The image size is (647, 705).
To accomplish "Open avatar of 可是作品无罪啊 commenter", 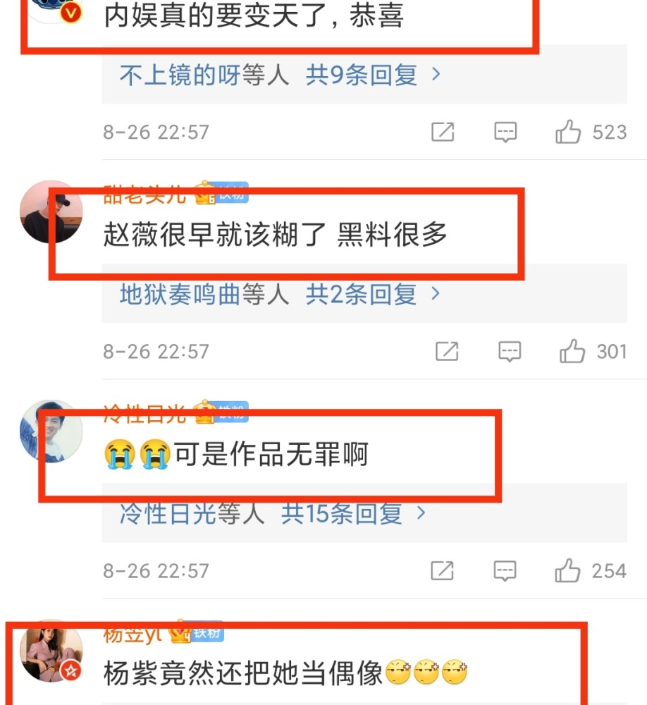I will 51,431.
